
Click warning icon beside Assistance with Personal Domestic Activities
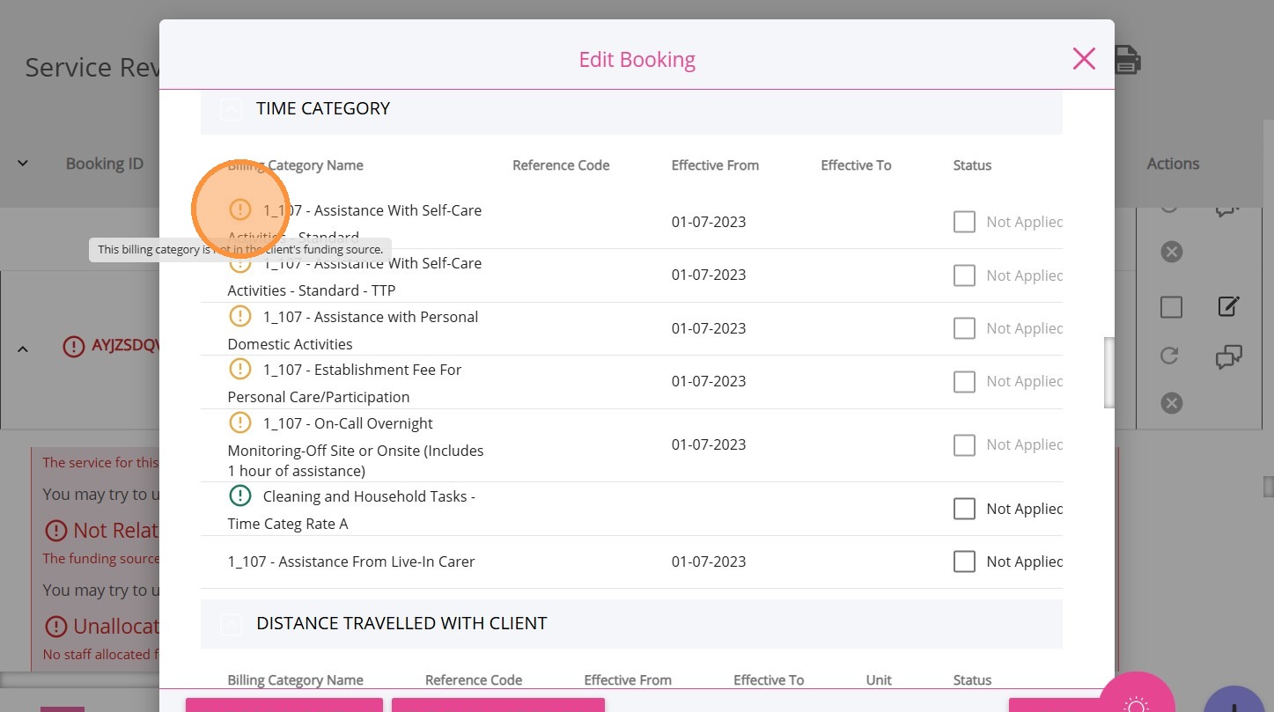pos(239,316)
